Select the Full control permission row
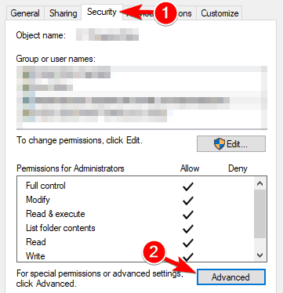Viewport: 283px width, 293px height. [x=136, y=186]
